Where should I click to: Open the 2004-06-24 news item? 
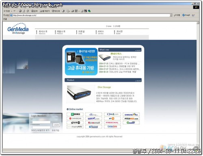117,72
